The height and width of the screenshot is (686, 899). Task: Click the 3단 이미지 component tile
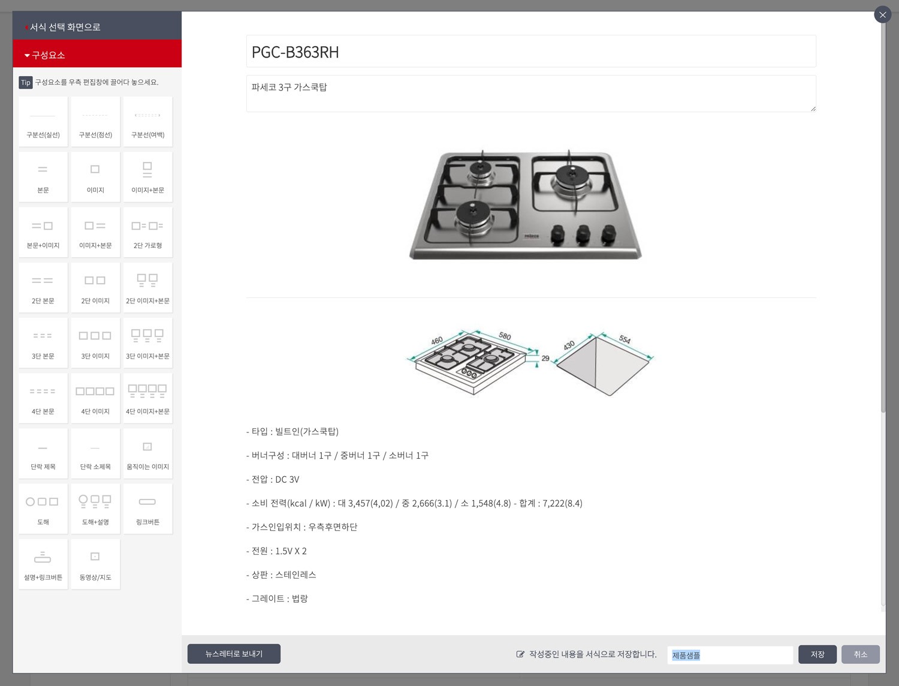point(95,343)
